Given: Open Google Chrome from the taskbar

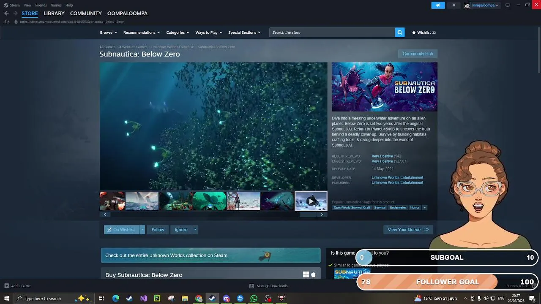Looking at the screenshot, I should point(199,299).
